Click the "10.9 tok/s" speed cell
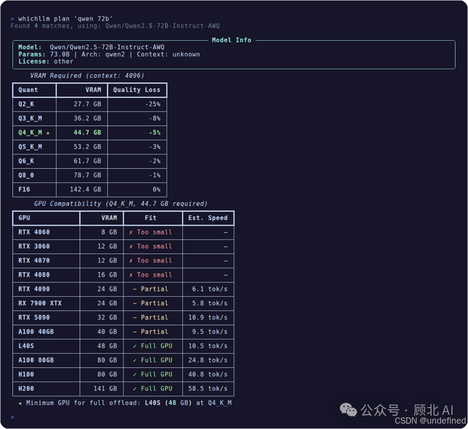 pyautogui.click(x=208, y=318)
